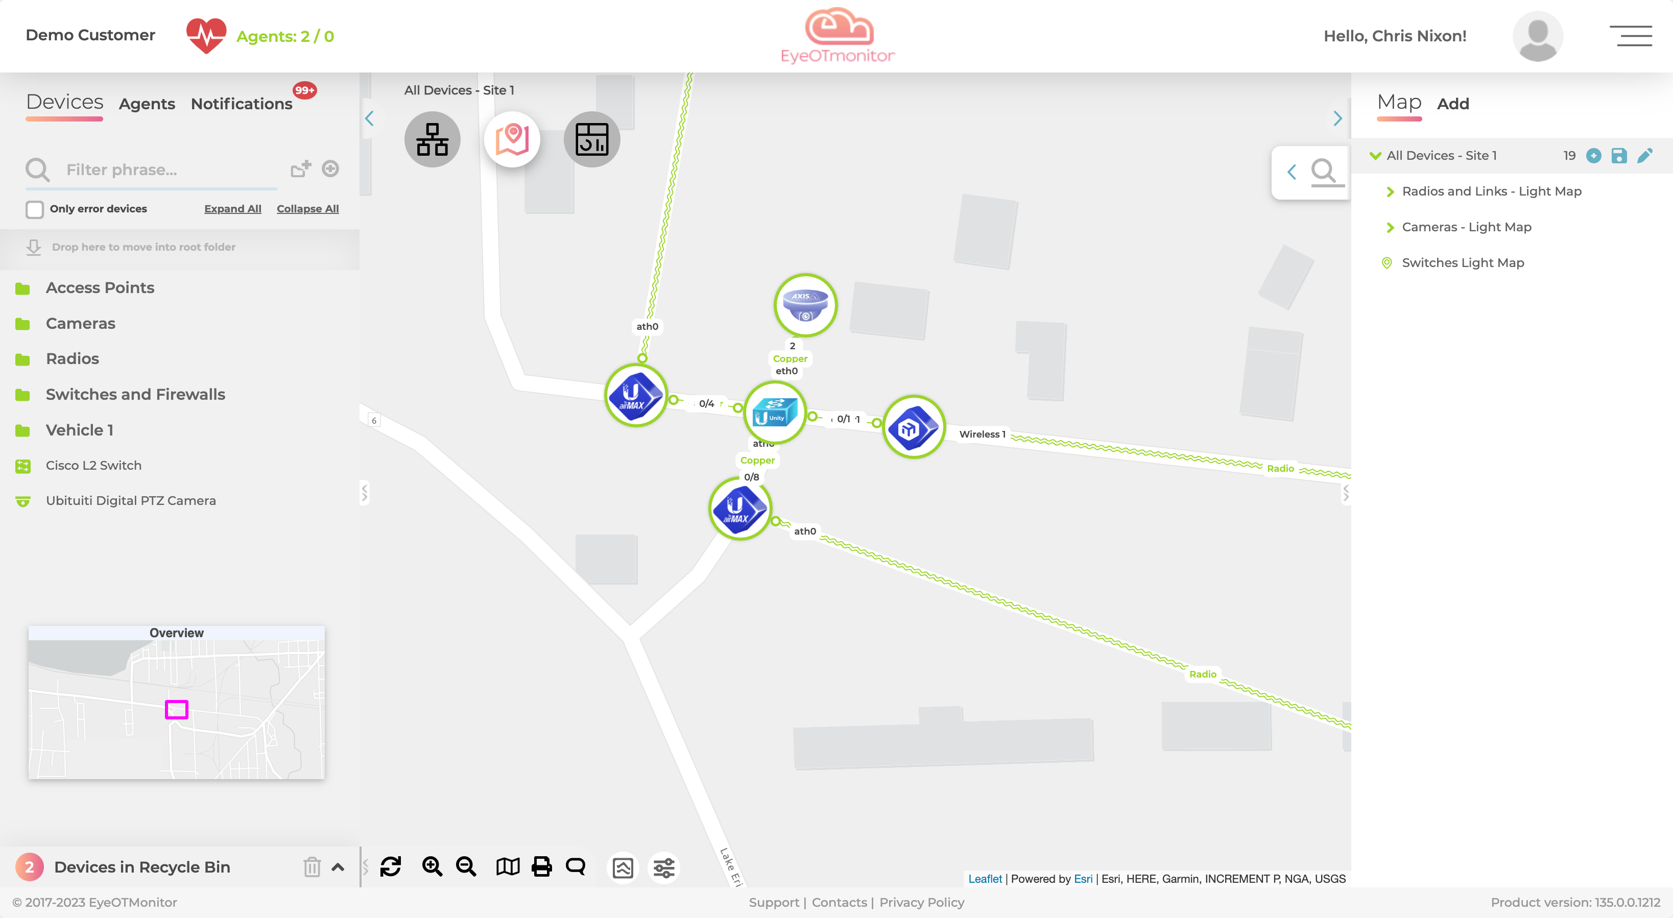This screenshot has width=1673, height=918.
Task: Collapse the All Devices - Site 1 tree
Action: point(1375,156)
